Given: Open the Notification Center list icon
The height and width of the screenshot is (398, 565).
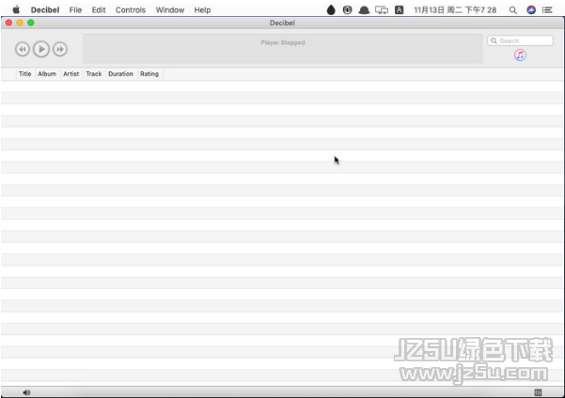Looking at the screenshot, I should click(547, 9).
